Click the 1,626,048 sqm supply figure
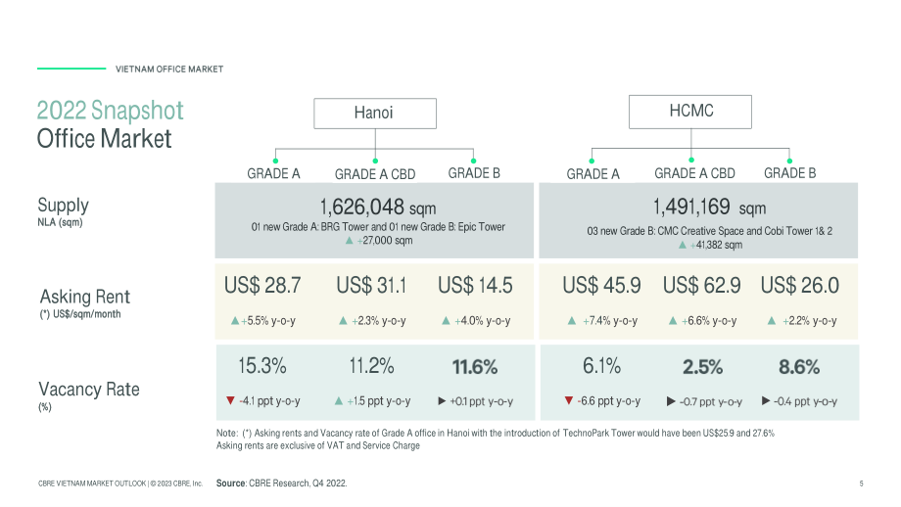The image size is (901, 507). 377,207
